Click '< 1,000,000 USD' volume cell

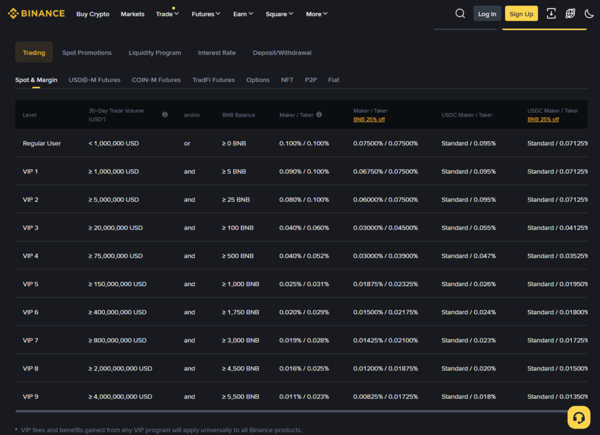click(x=114, y=143)
